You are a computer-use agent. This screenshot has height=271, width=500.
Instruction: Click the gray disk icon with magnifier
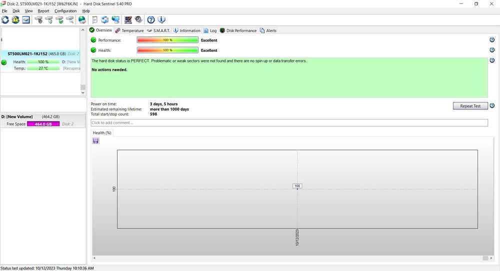[x=70, y=20]
